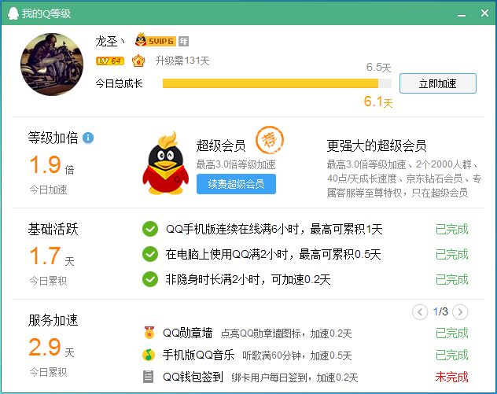Click the 升级需131天 text

(x=182, y=61)
